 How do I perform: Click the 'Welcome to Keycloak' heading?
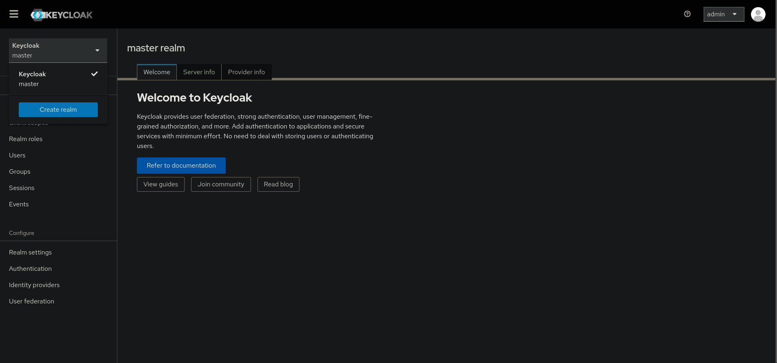click(194, 98)
